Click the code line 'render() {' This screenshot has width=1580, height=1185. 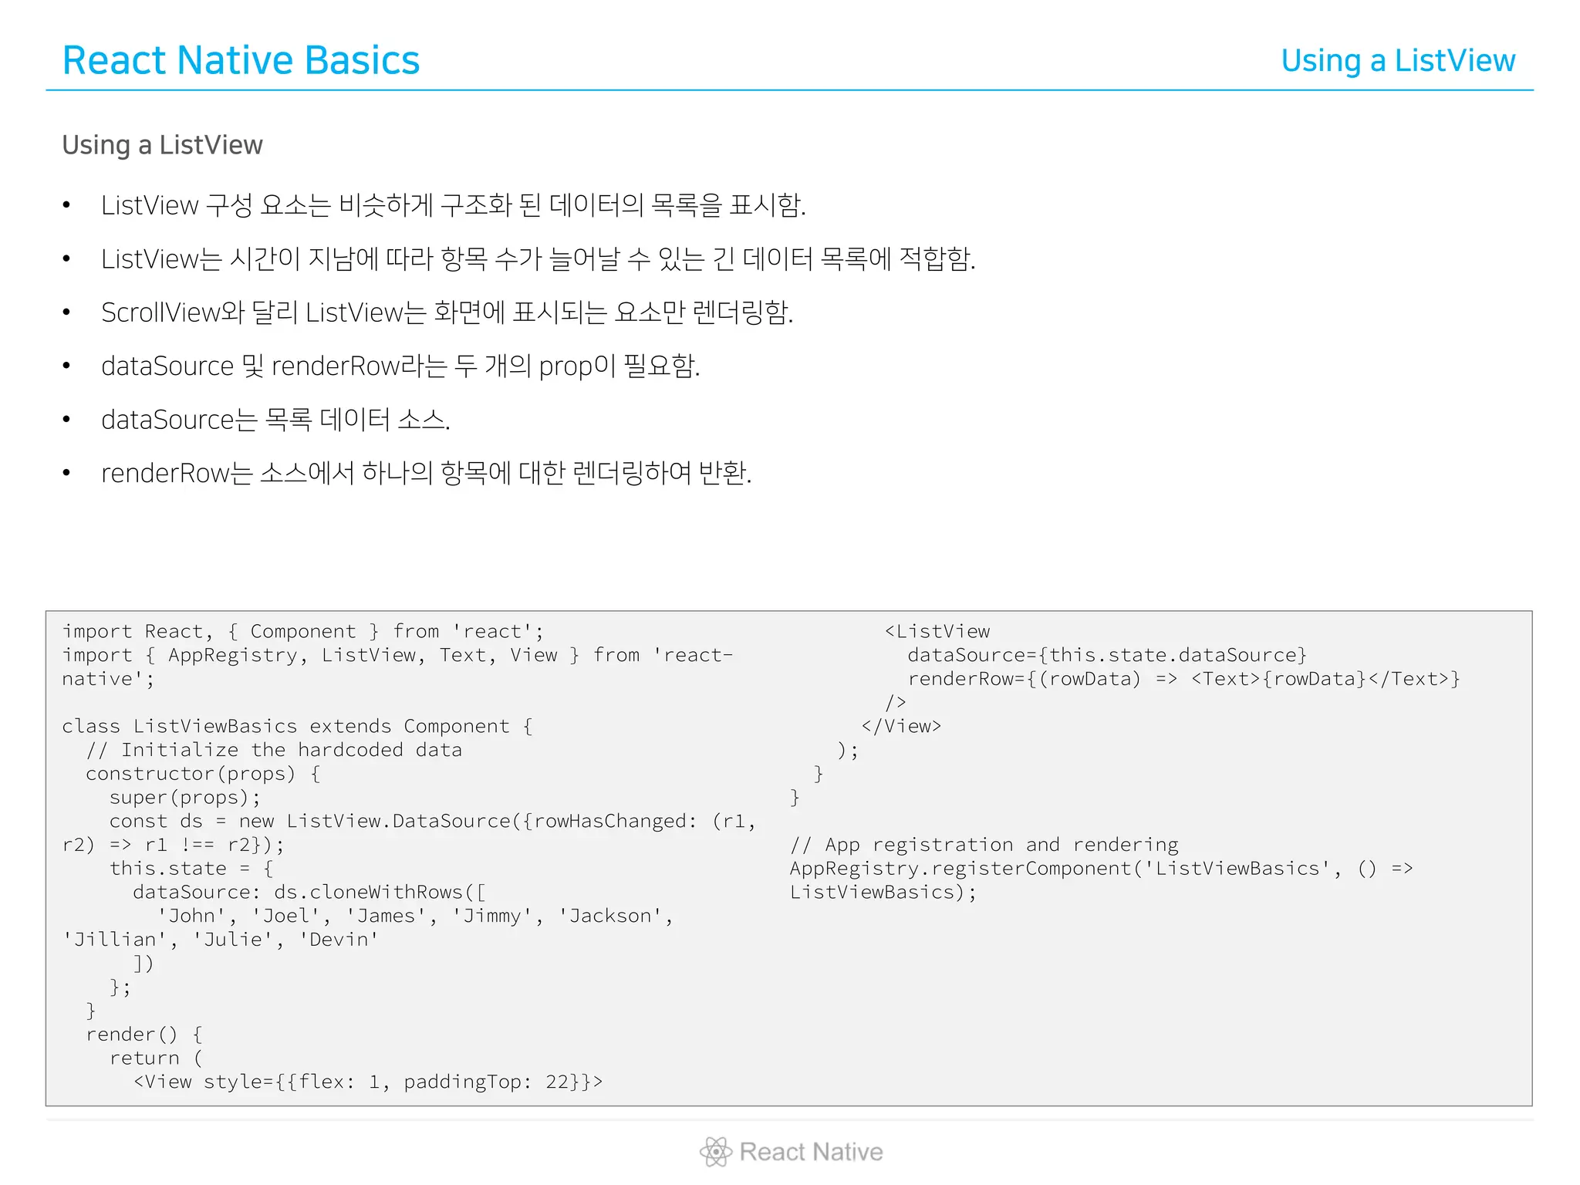[144, 1035]
